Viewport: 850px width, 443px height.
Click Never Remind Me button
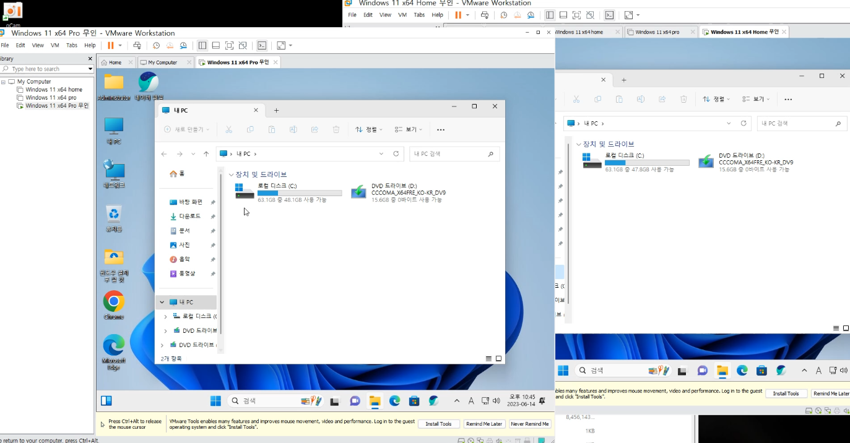(x=530, y=424)
